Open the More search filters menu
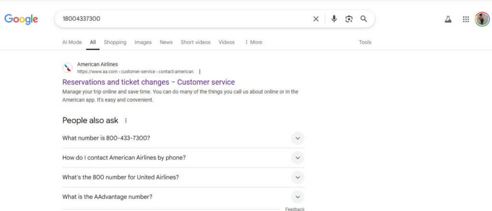This screenshot has height=211, width=492. 253,42
